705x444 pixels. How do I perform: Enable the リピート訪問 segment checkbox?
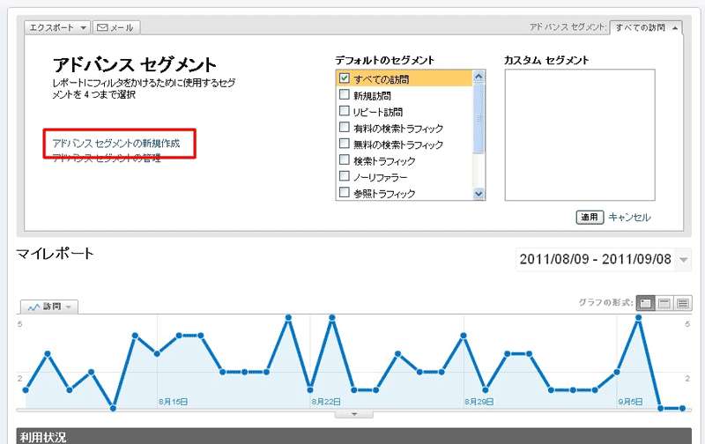point(345,112)
